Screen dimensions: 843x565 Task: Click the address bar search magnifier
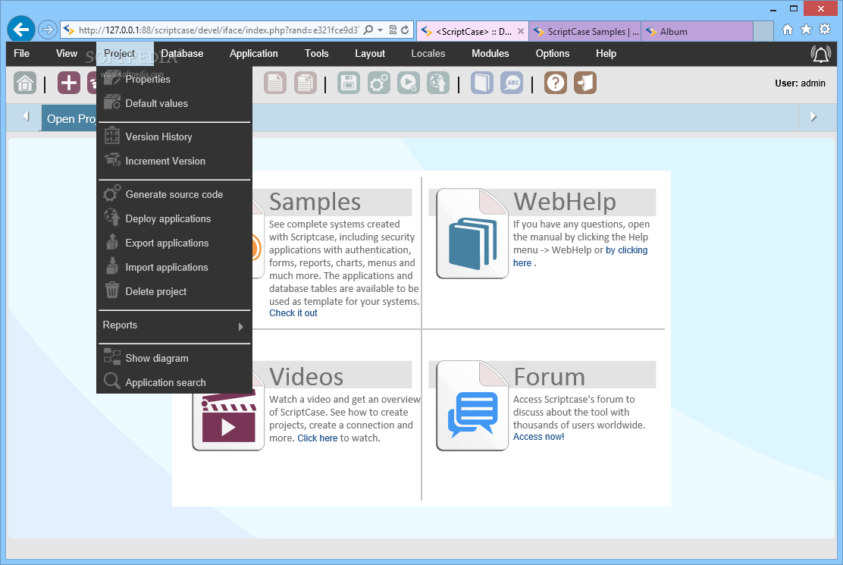pyautogui.click(x=368, y=30)
